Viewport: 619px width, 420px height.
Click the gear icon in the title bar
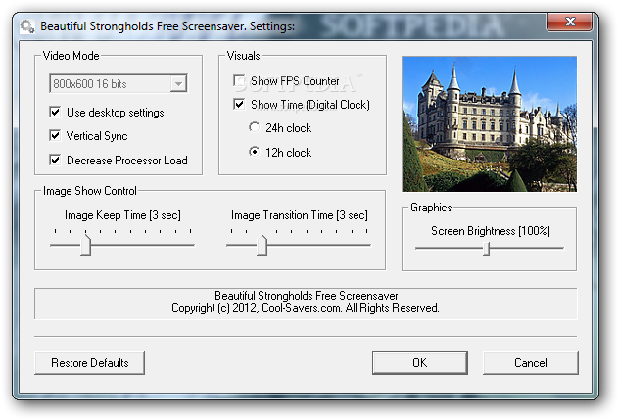[x=26, y=26]
